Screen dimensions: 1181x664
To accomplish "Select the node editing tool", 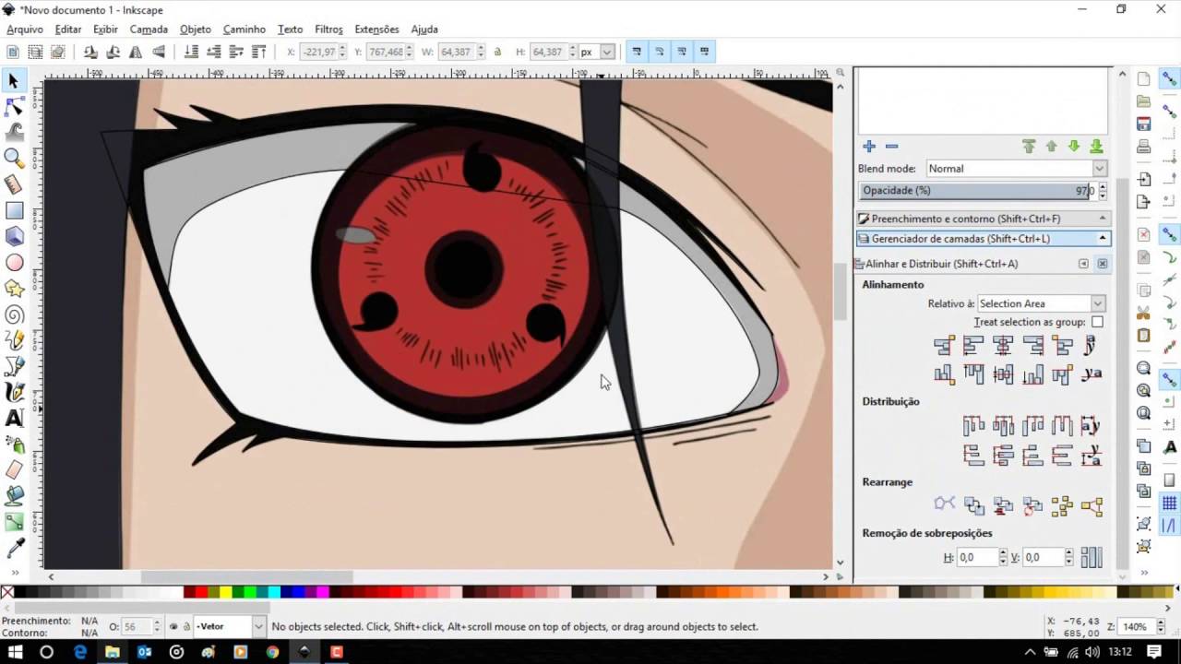I will [x=13, y=107].
